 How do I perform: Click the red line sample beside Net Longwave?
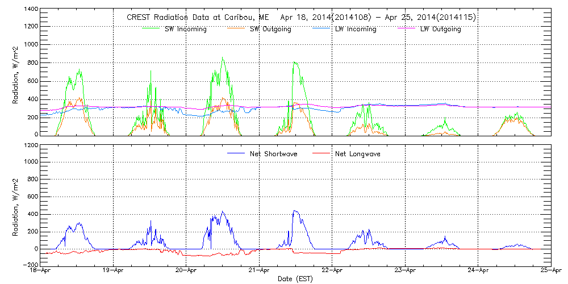[x=325, y=153]
